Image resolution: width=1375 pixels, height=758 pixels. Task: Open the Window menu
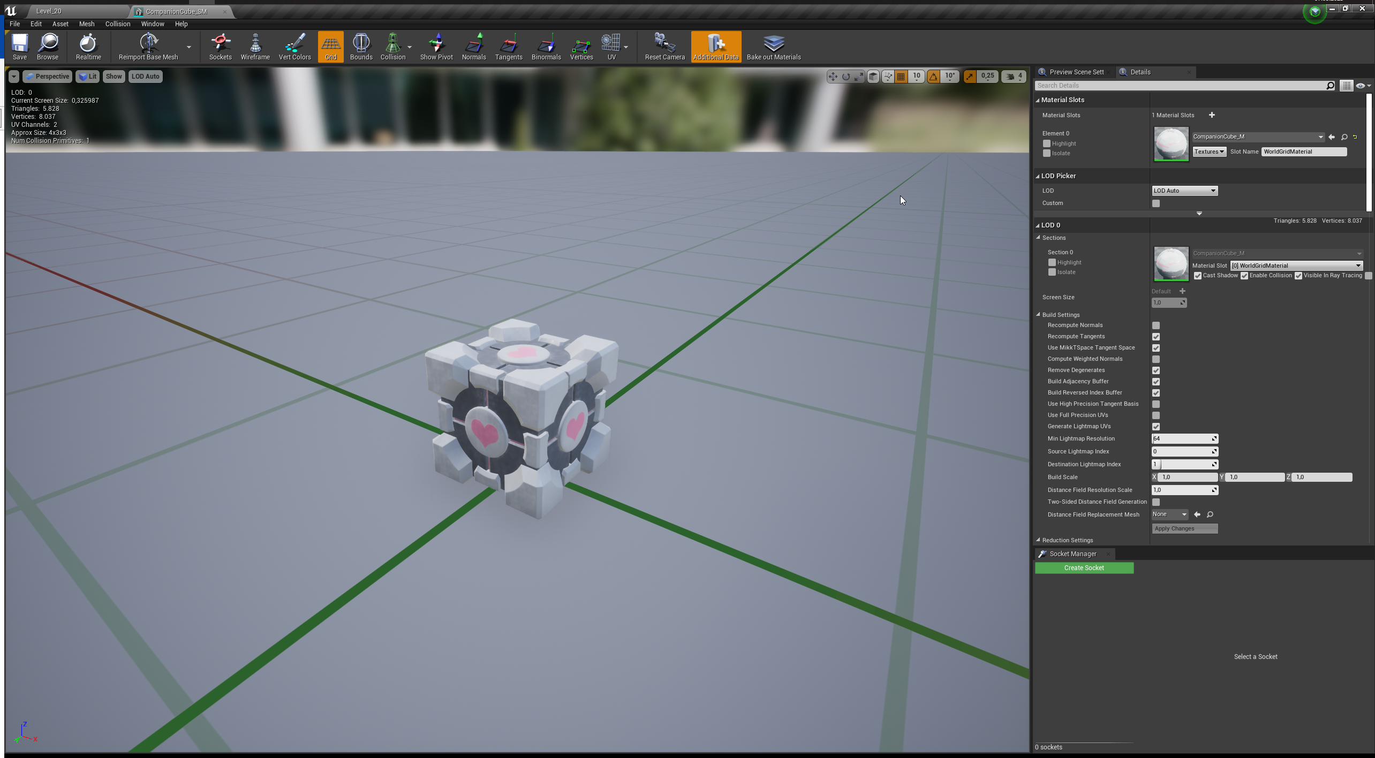(x=153, y=24)
